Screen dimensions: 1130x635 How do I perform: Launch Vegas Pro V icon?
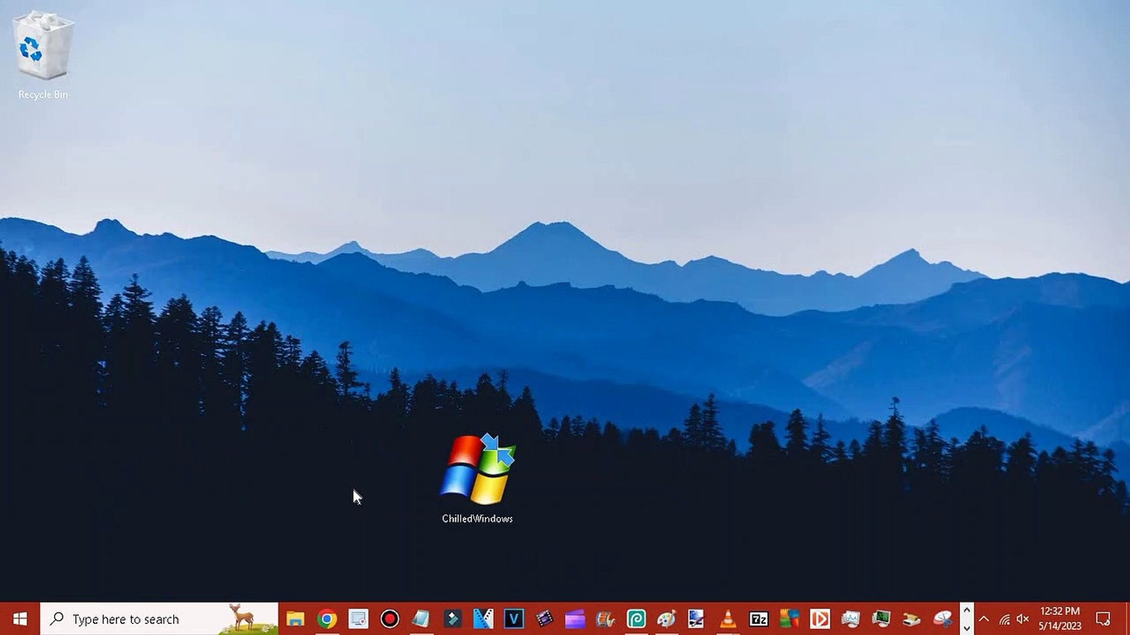(514, 619)
